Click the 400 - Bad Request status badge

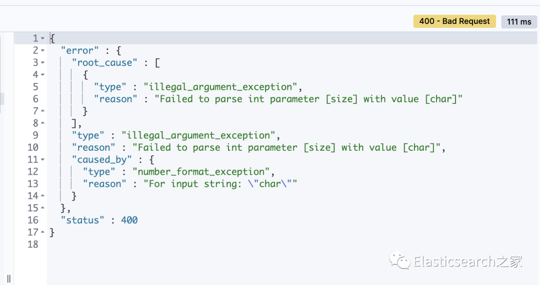(454, 21)
